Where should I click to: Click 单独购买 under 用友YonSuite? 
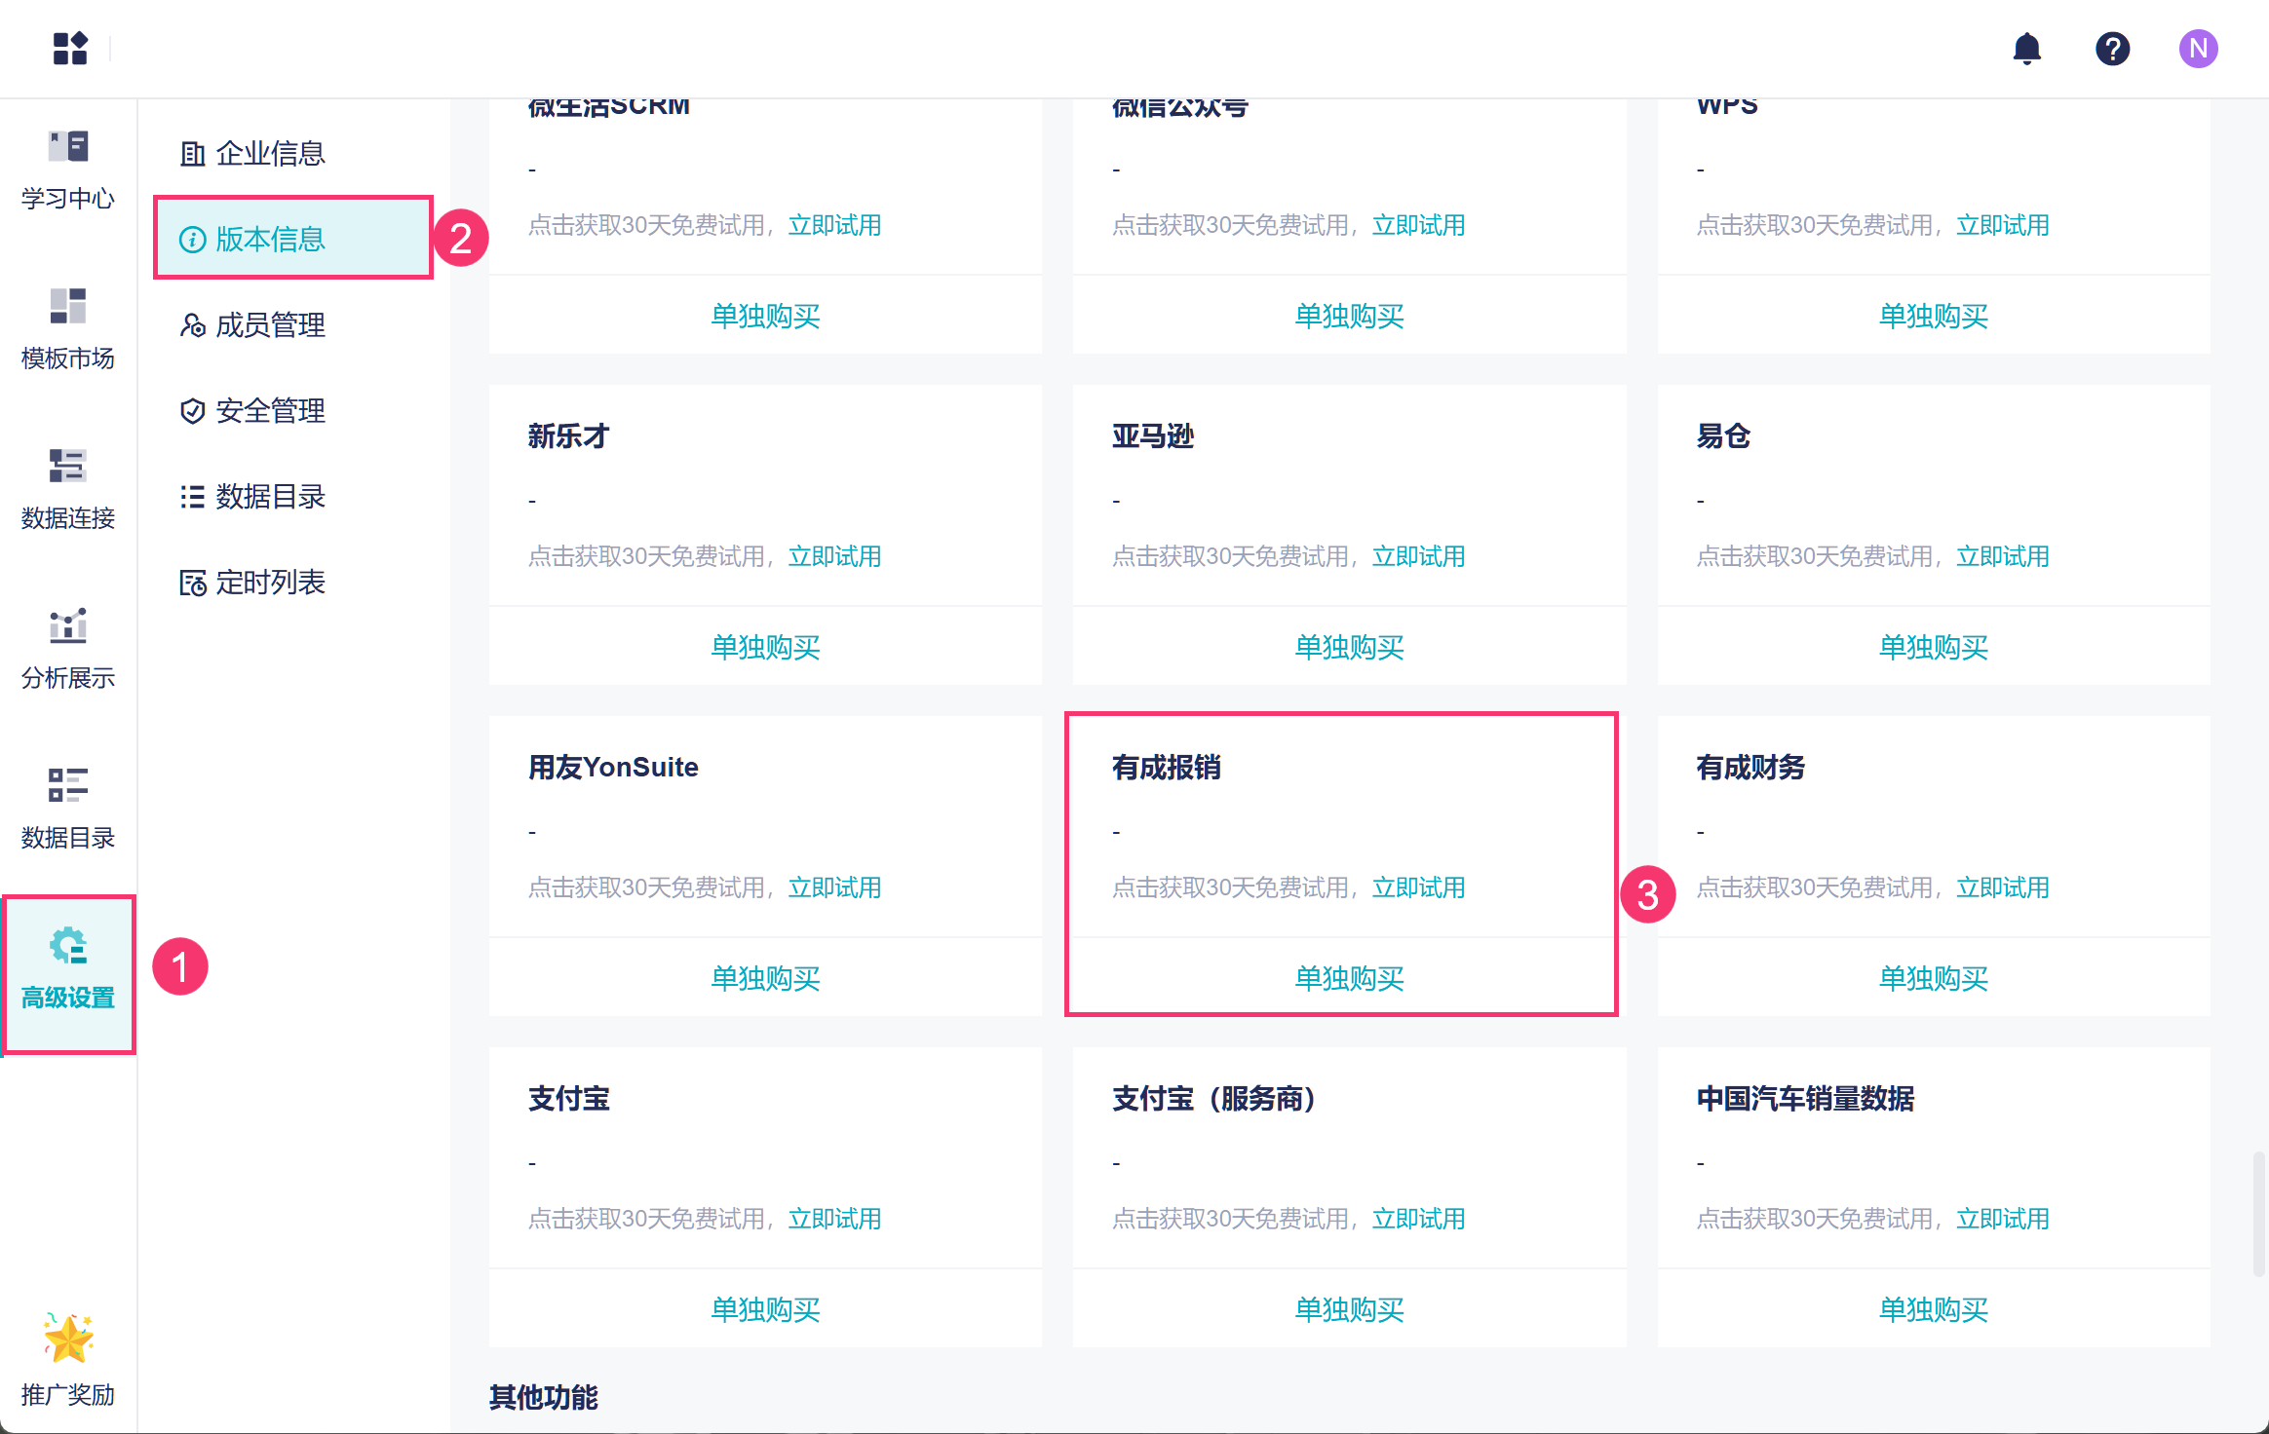(765, 978)
